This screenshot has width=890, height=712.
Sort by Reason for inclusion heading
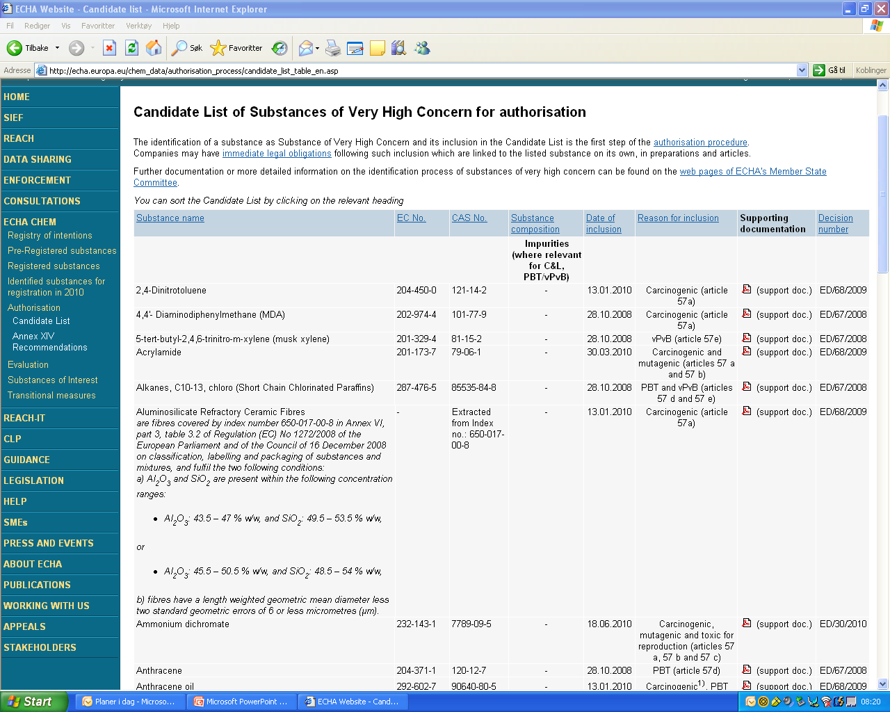(678, 218)
